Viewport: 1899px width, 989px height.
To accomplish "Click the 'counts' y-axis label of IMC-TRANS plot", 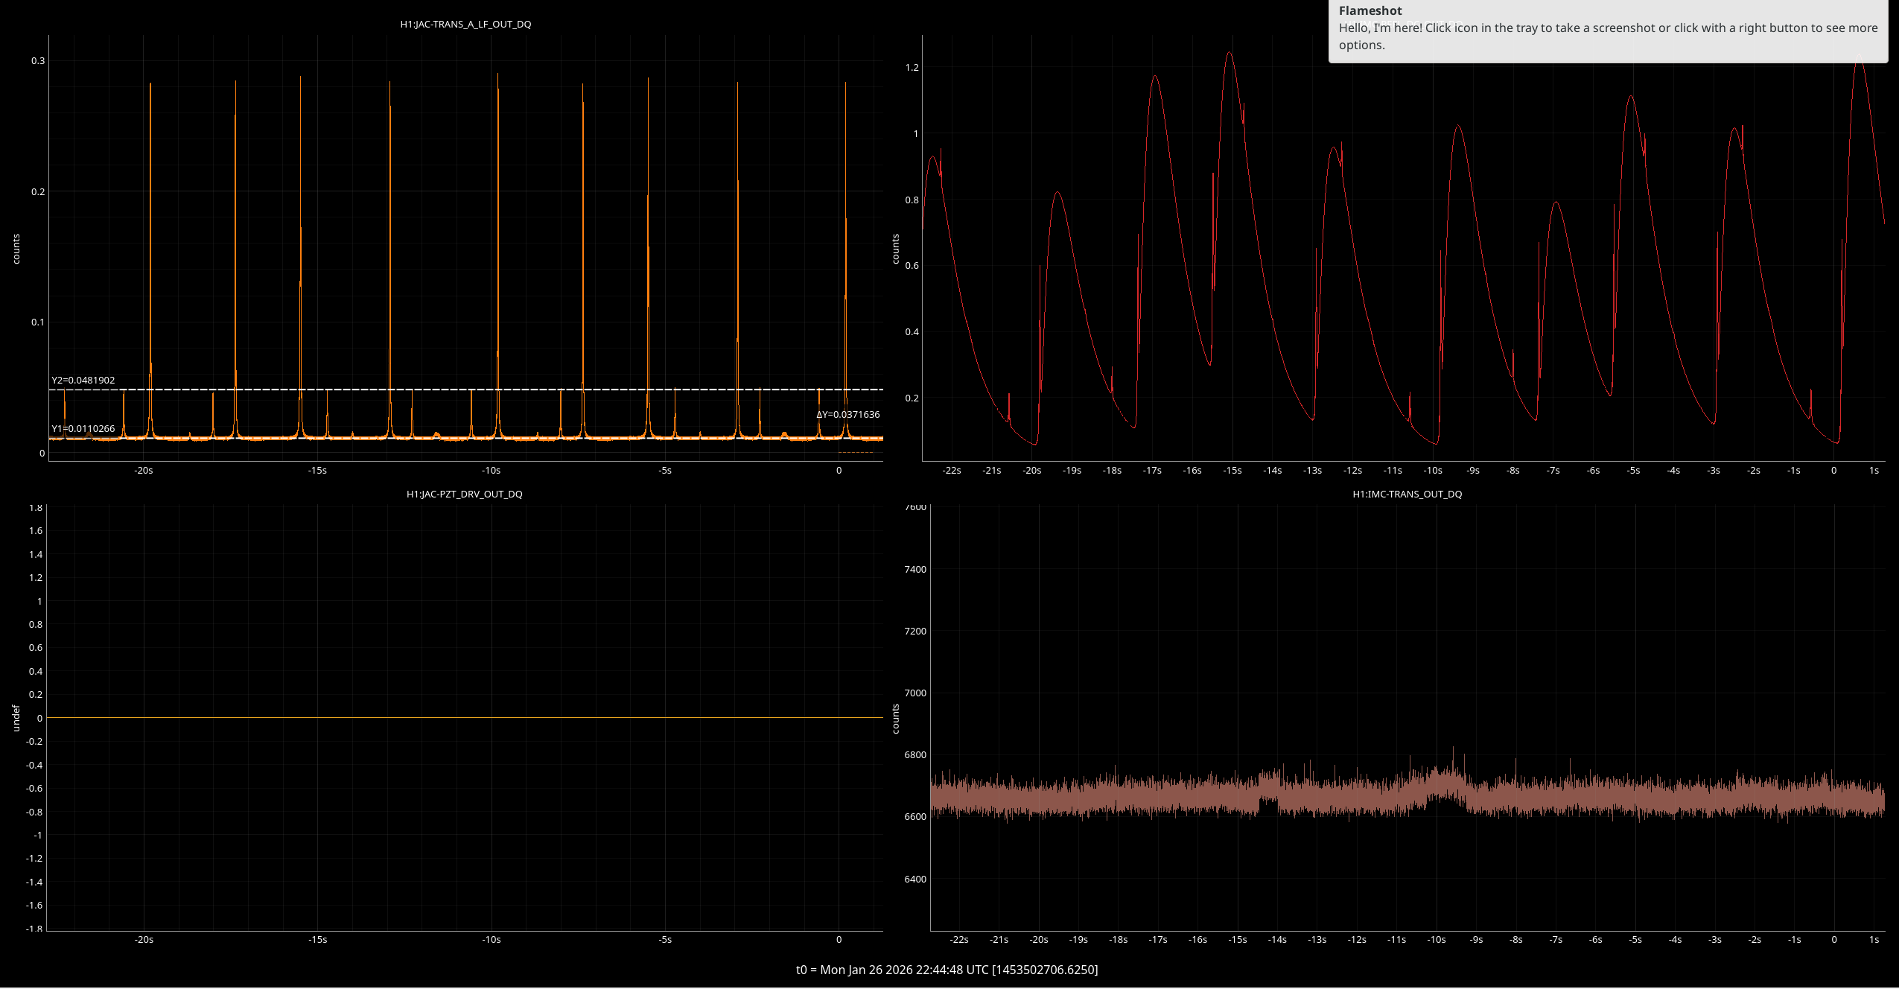I will 895,719.
